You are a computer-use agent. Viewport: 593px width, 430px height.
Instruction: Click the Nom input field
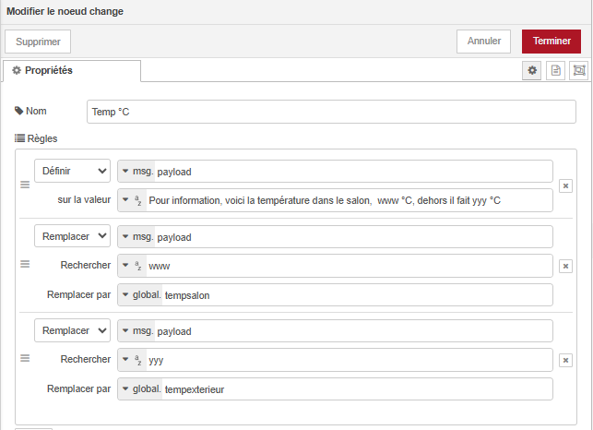click(x=331, y=112)
